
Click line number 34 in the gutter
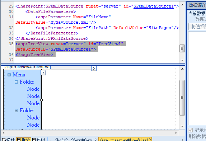11,38
